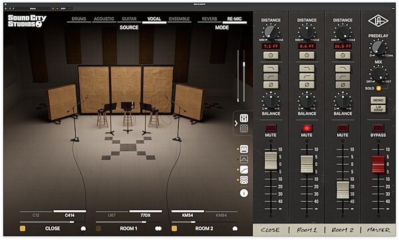Click the CLOSE channel DISTANCE knob
The height and width of the screenshot is (240, 399).
point(271,32)
